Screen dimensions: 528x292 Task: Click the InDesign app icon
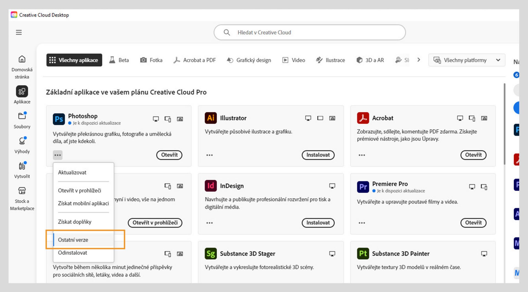(x=211, y=186)
